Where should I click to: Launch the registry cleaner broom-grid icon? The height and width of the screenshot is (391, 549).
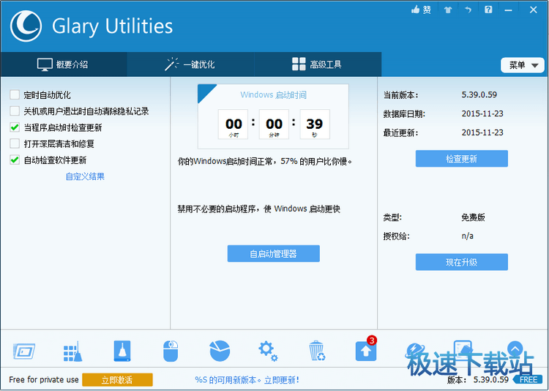[72, 351]
